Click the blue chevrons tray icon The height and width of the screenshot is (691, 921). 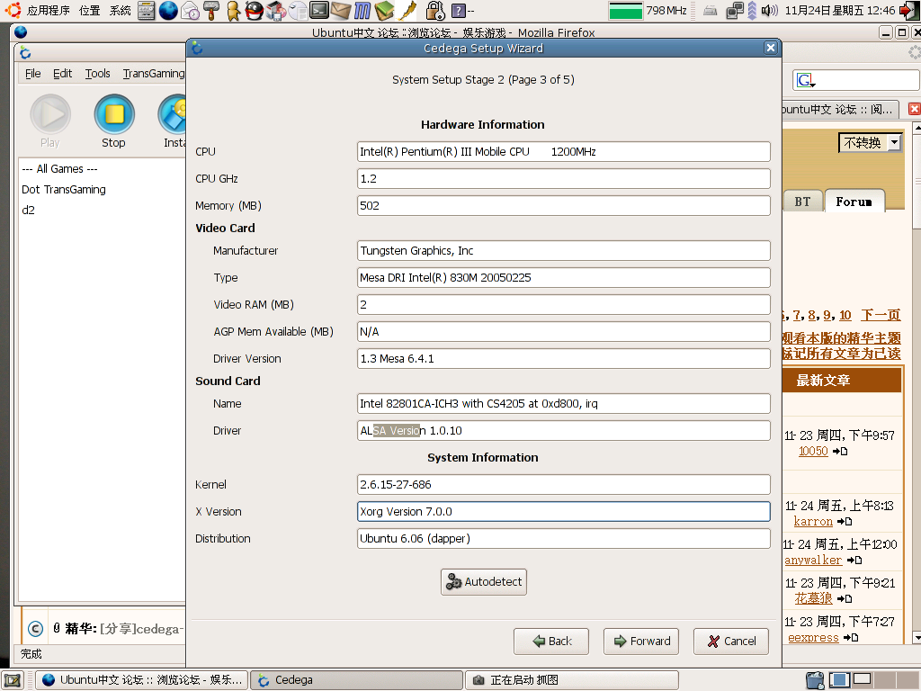pos(751,10)
